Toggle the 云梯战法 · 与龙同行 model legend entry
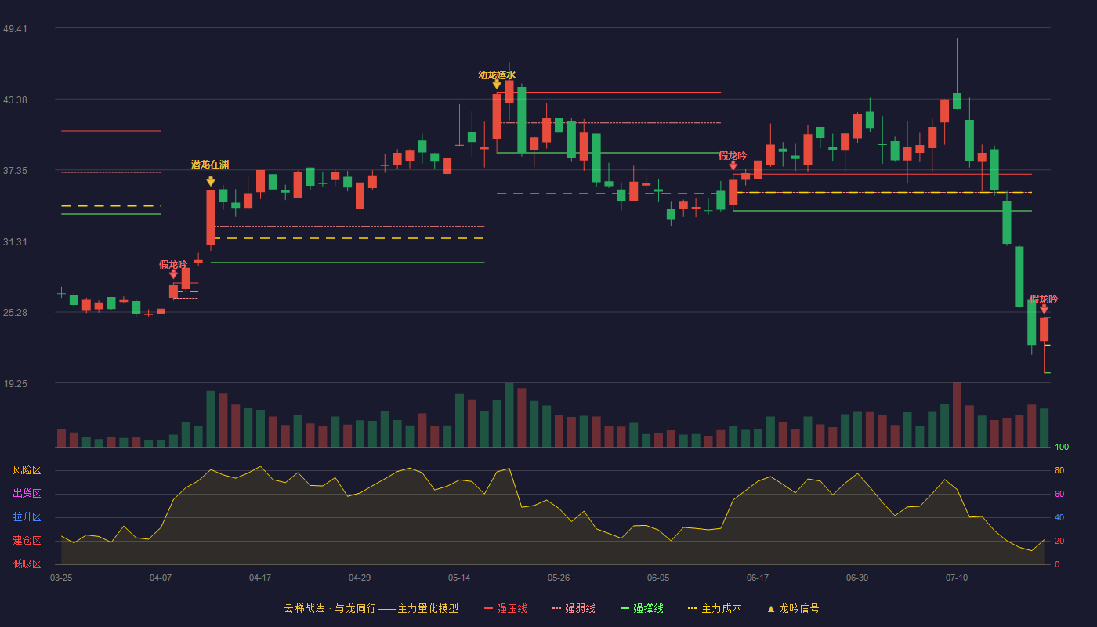 tap(371, 608)
